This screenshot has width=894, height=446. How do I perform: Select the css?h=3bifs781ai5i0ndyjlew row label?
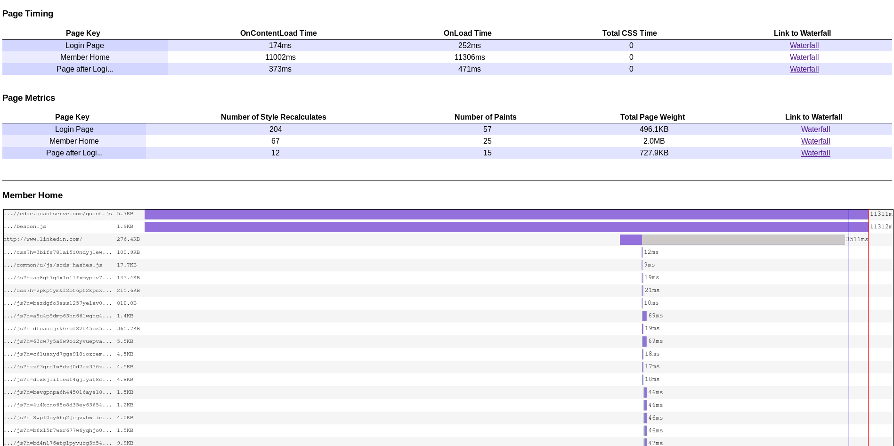tap(58, 252)
